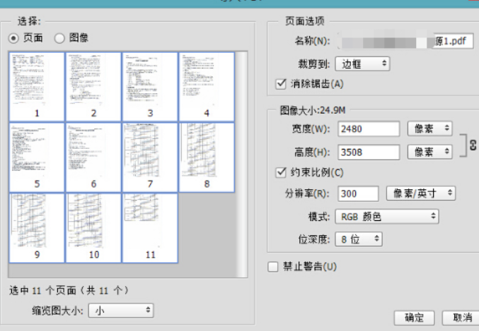Select the 页面 radio button
This screenshot has width=479, height=331.
[x=13, y=38]
